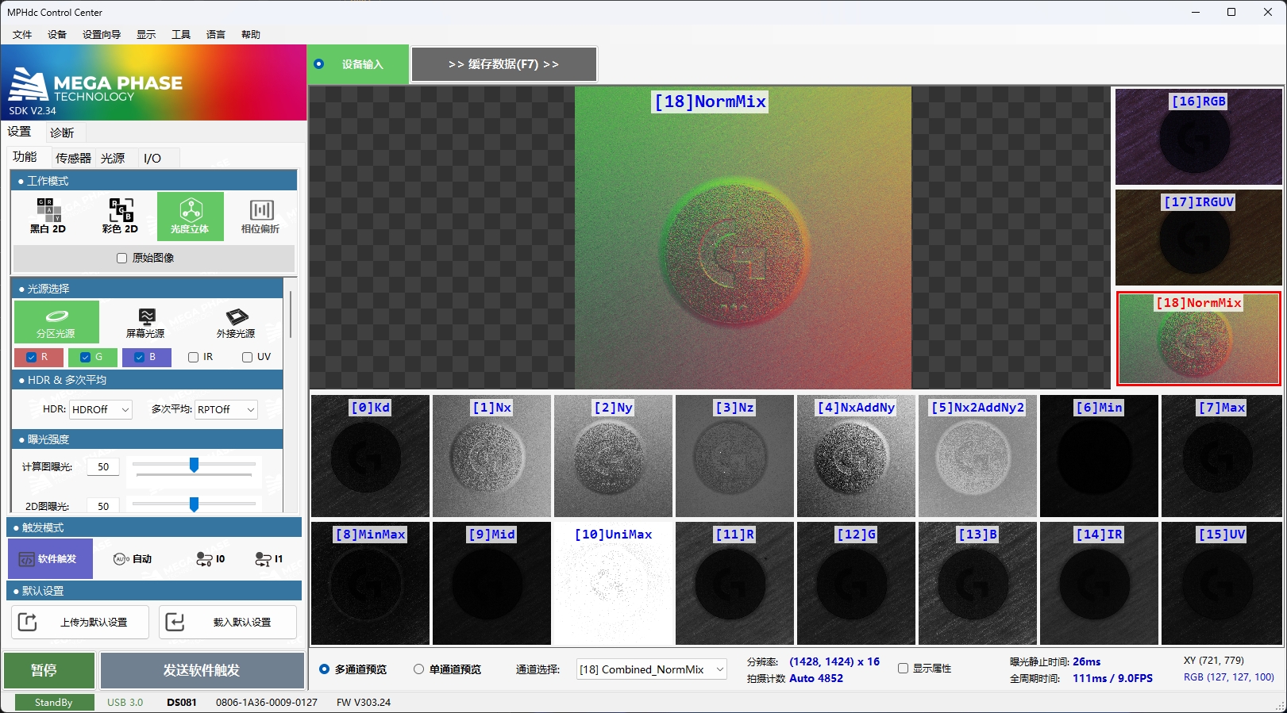Viewport: 1287px width, 713px height.
Task: Open the 多次平均 dropdown
Action: pyautogui.click(x=226, y=409)
